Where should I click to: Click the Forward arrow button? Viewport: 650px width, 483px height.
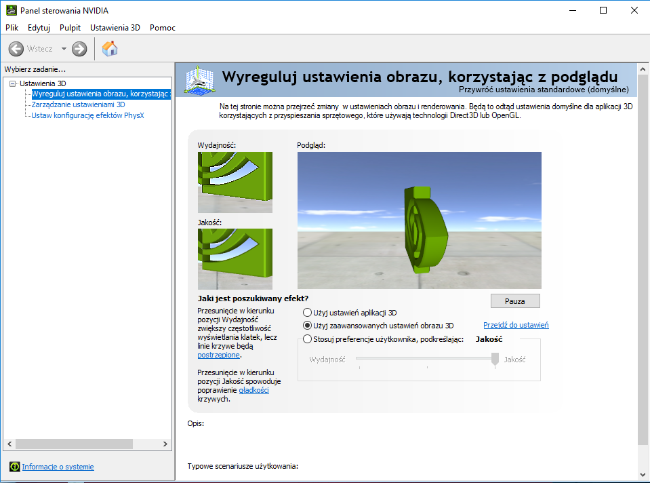[x=79, y=49]
